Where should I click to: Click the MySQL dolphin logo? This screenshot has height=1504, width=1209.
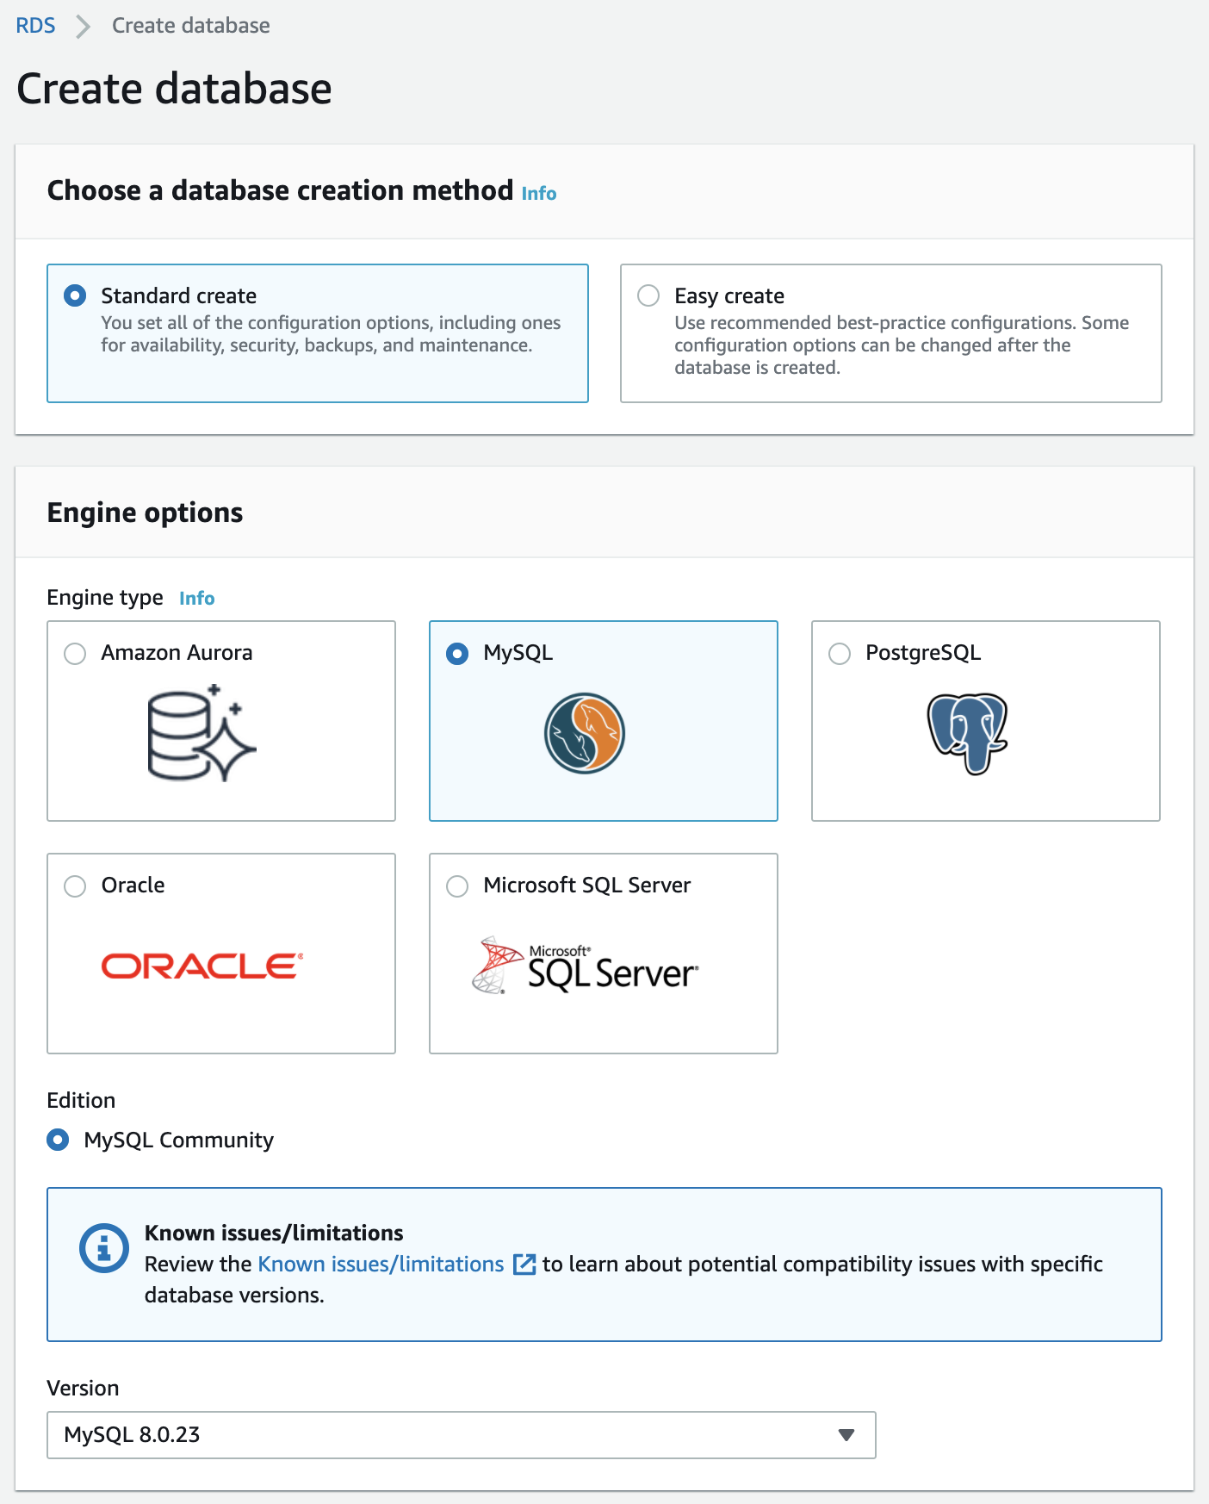[x=585, y=733]
